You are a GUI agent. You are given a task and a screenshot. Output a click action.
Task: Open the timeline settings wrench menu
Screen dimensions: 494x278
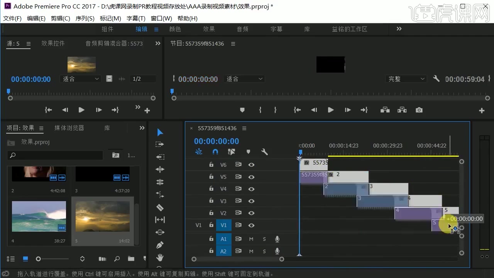(265, 152)
